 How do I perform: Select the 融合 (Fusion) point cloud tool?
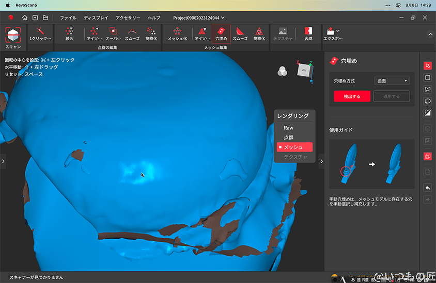point(69,34)
